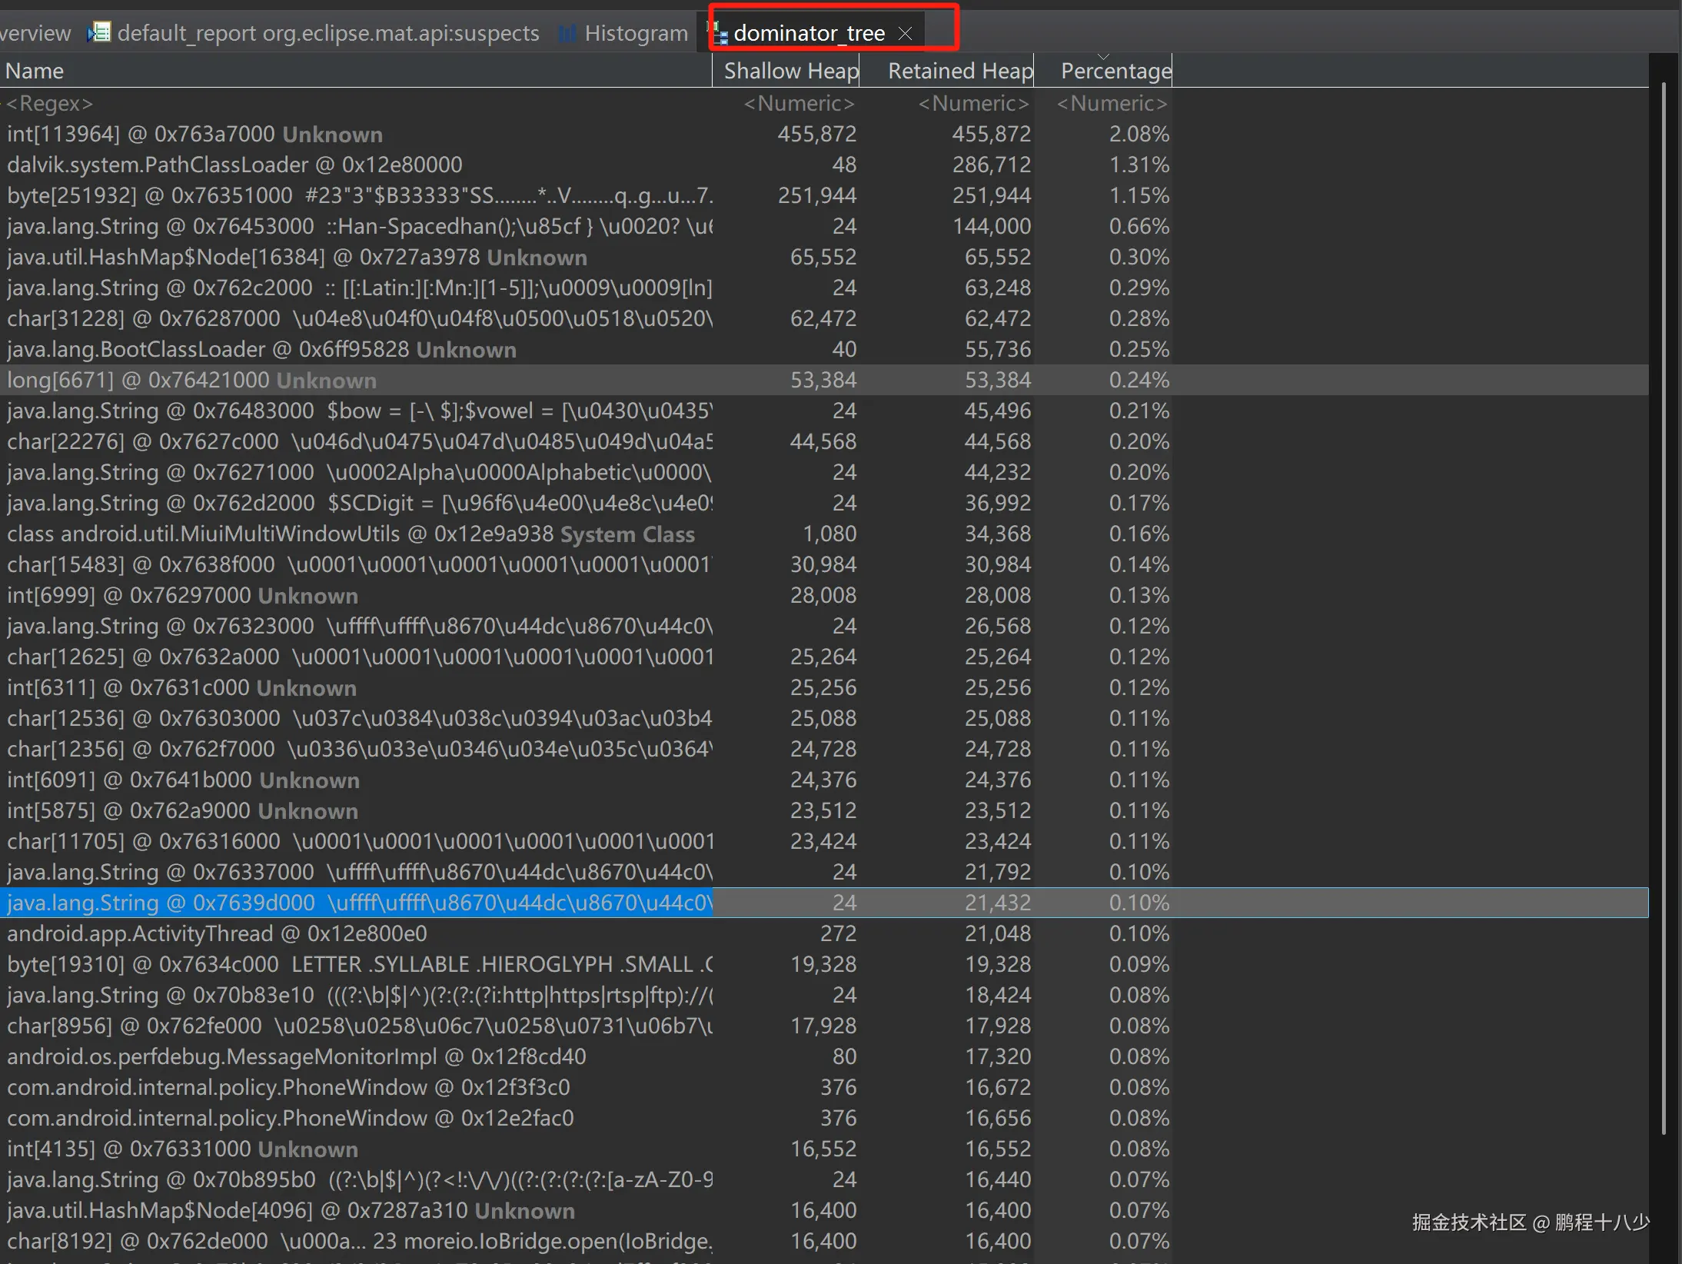Select the android.app.ActivityThread row

click(x=217, y=933)
